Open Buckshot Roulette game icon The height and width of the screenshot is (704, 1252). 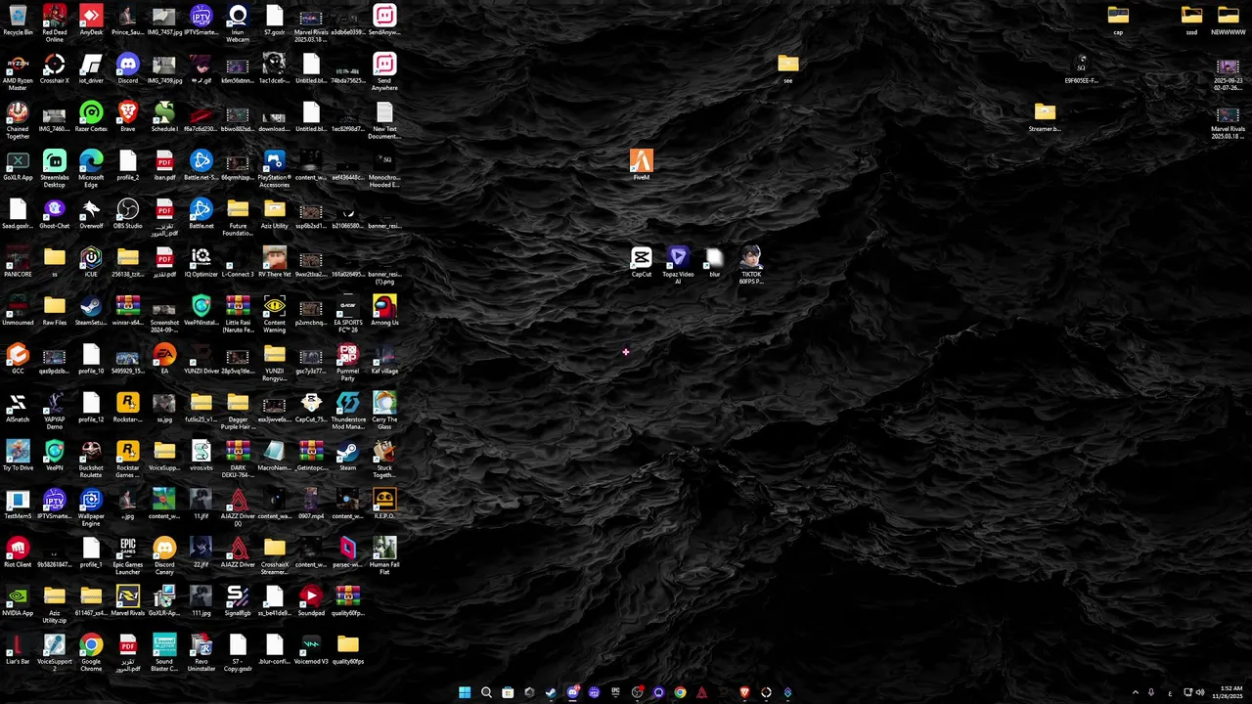(91, 460)
